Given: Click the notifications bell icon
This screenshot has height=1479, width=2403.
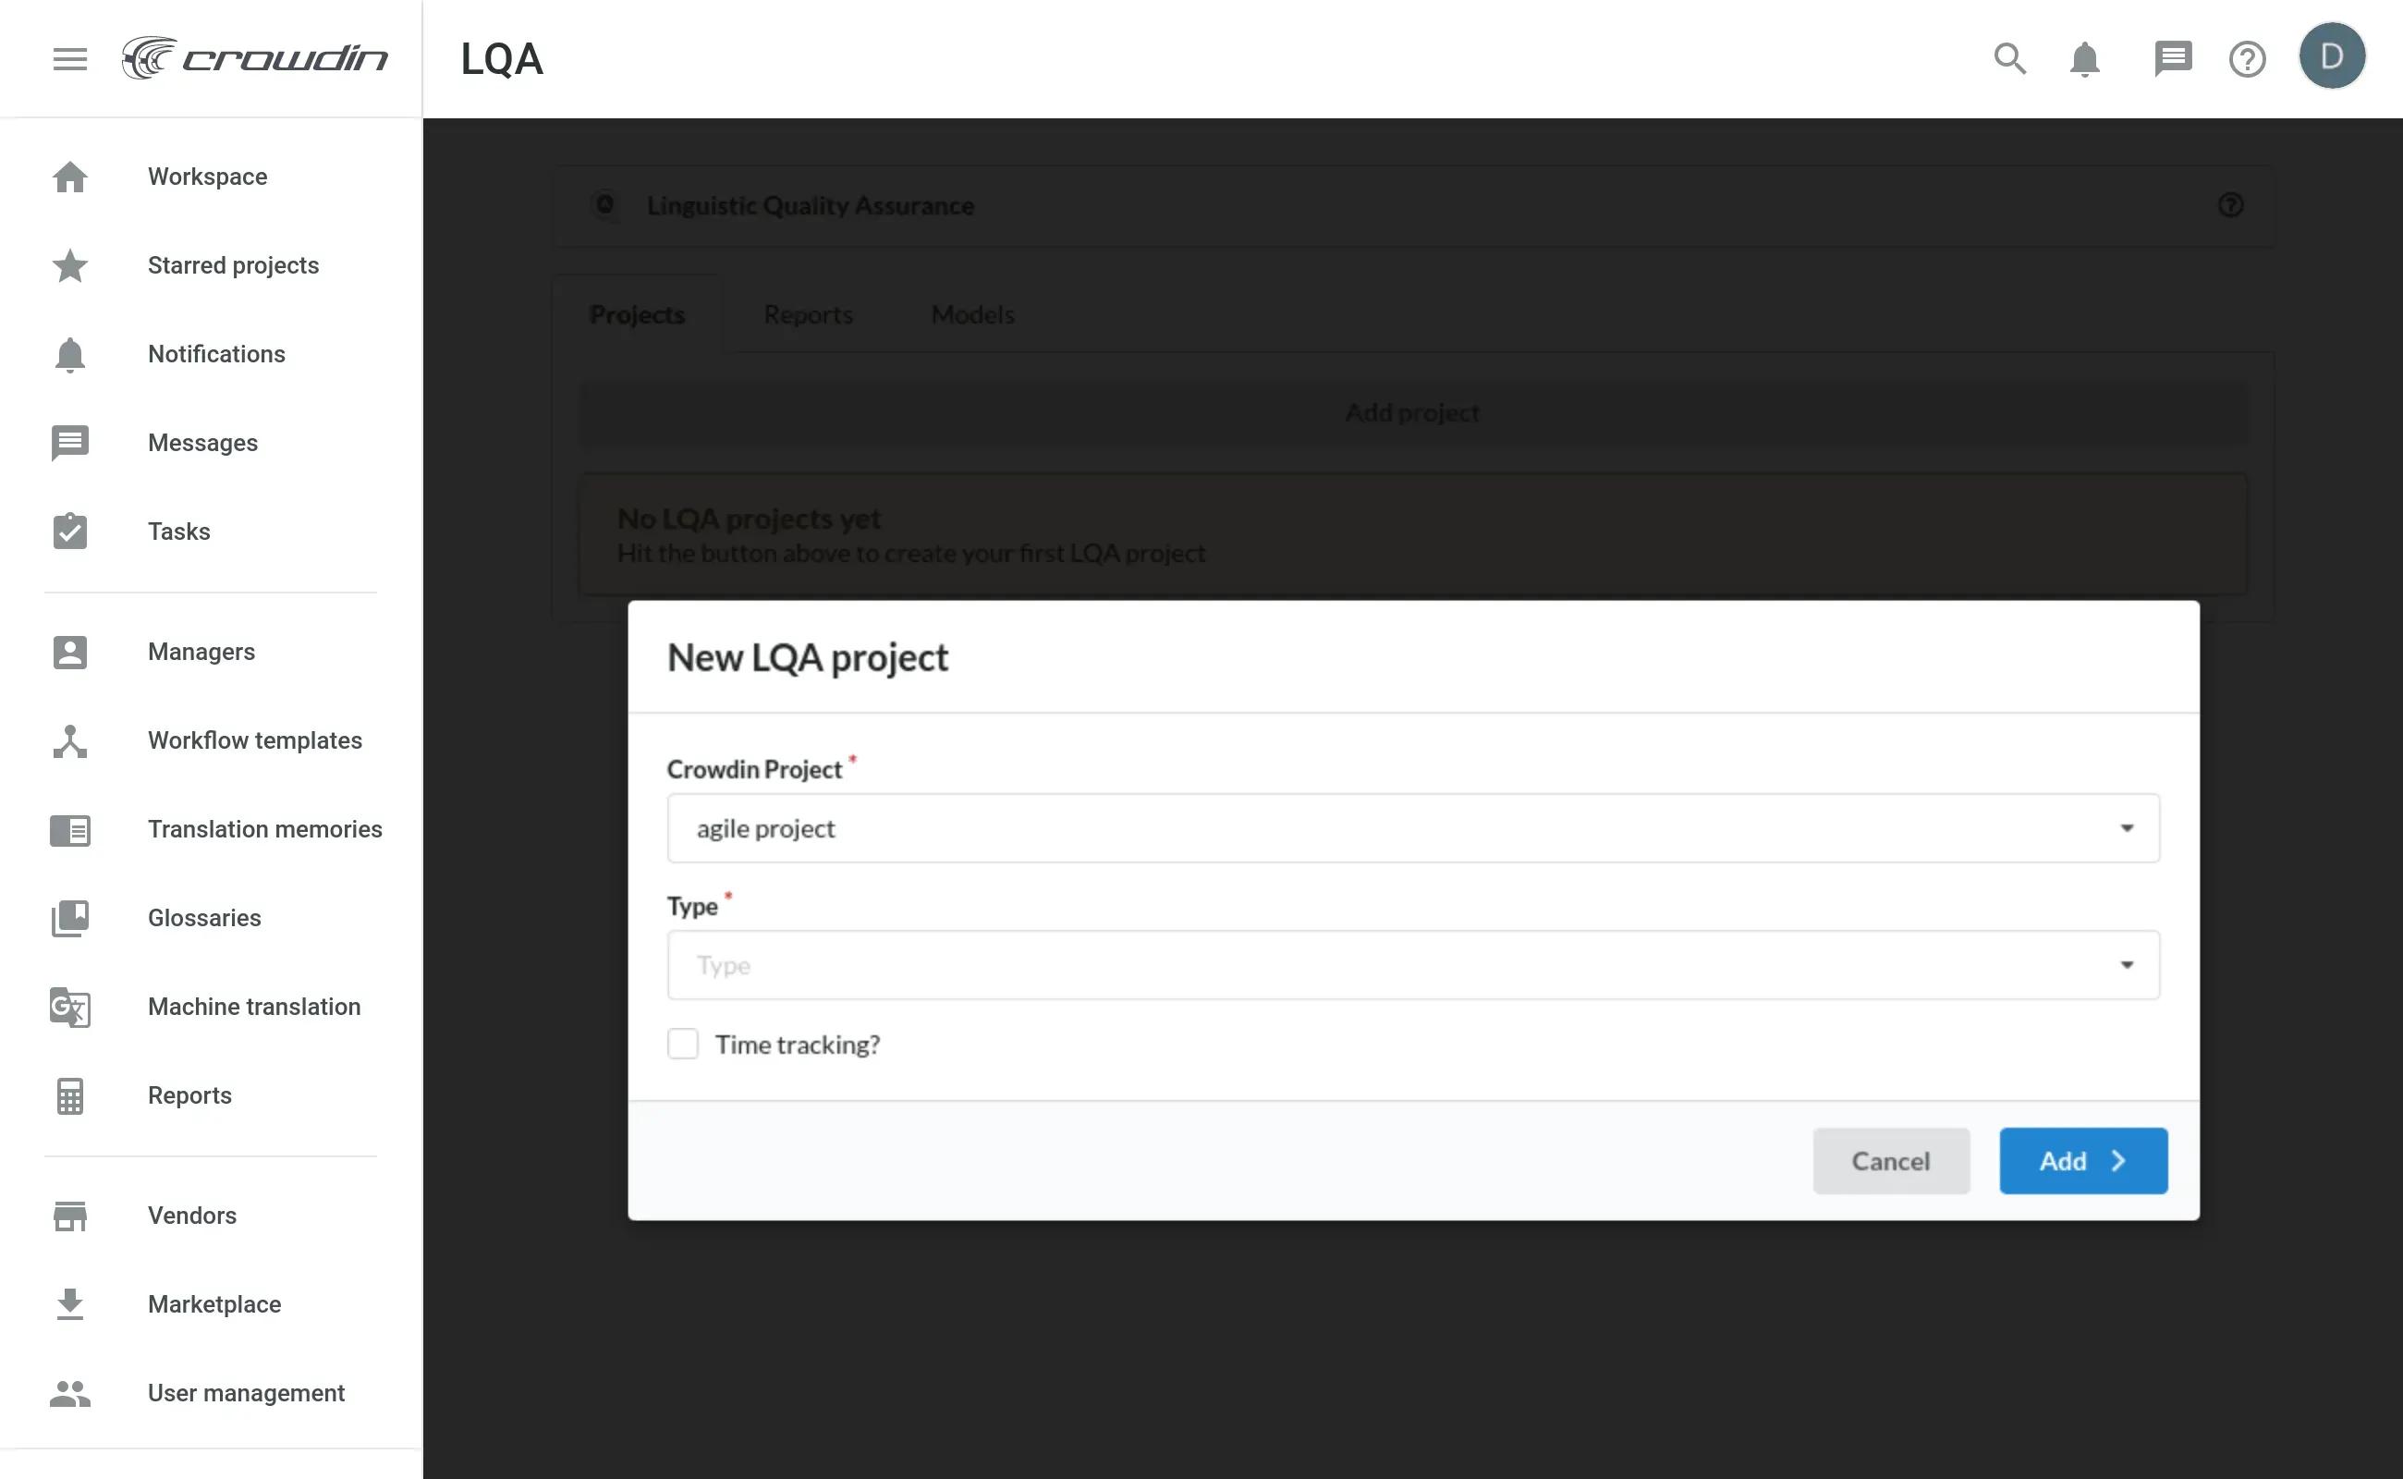Looking at the screenshot, I should [2083, 58].
